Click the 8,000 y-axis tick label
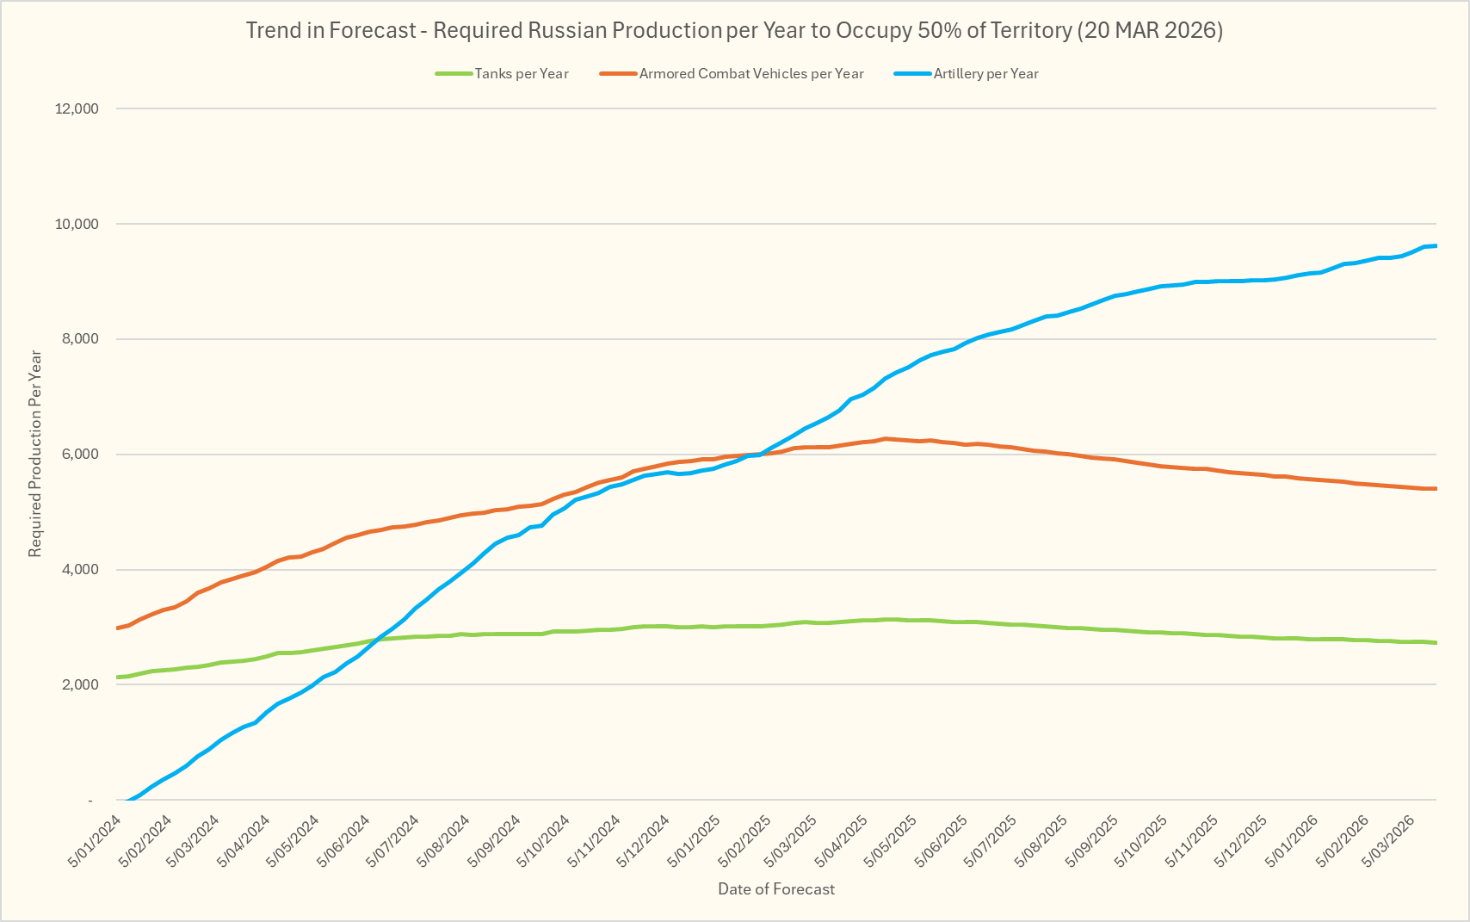 click(x=81, y=339)
